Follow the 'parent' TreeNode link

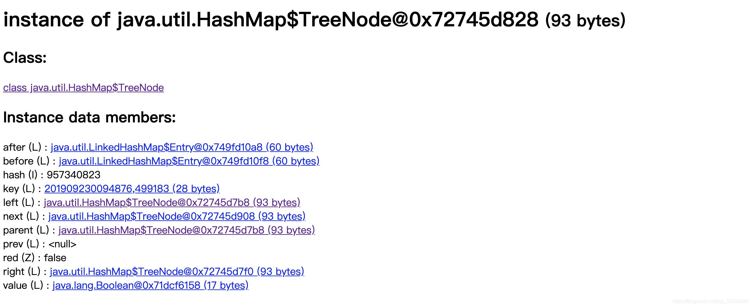click(186, 230)
